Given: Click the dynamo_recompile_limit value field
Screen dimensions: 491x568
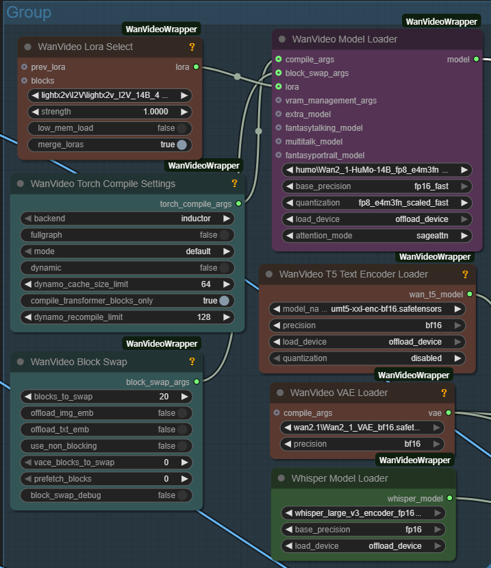Looking at the screenshot, I should click(x=127, y=317).
